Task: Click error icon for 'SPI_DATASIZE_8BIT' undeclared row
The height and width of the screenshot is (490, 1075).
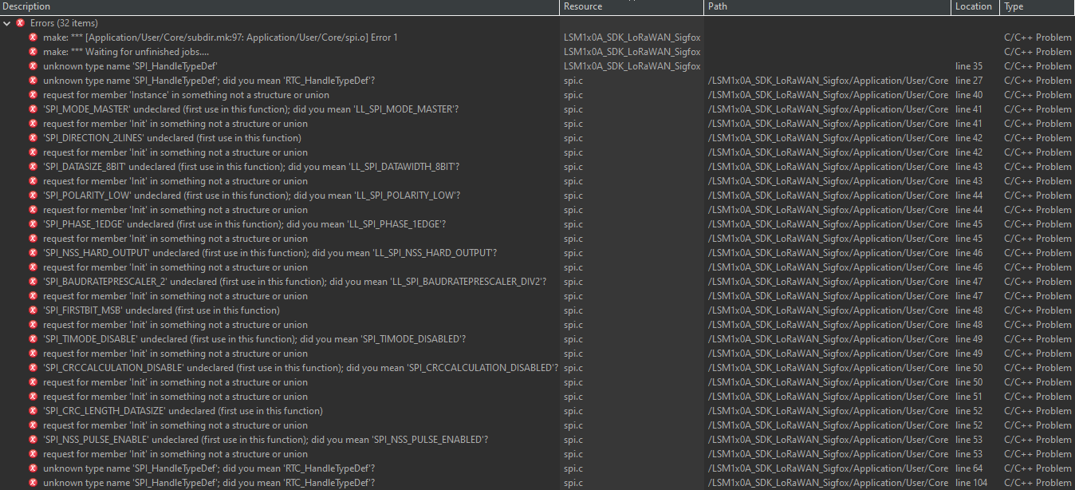Action: click(33, 167)
